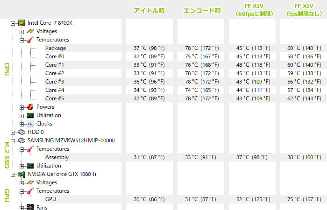This screenshot has width=327, height=210.
Task: Click GPU value 52 °C (125 °F)
Action: tap(253, 199)
